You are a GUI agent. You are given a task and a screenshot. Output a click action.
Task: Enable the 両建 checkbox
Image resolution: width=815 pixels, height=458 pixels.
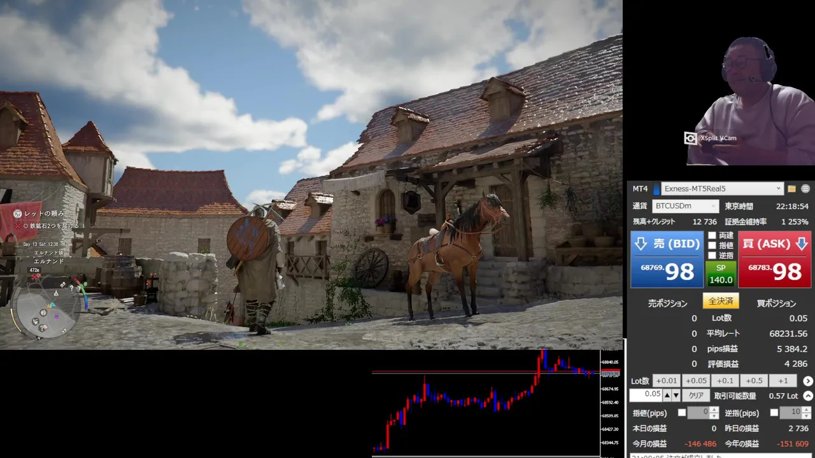point(712,236)
